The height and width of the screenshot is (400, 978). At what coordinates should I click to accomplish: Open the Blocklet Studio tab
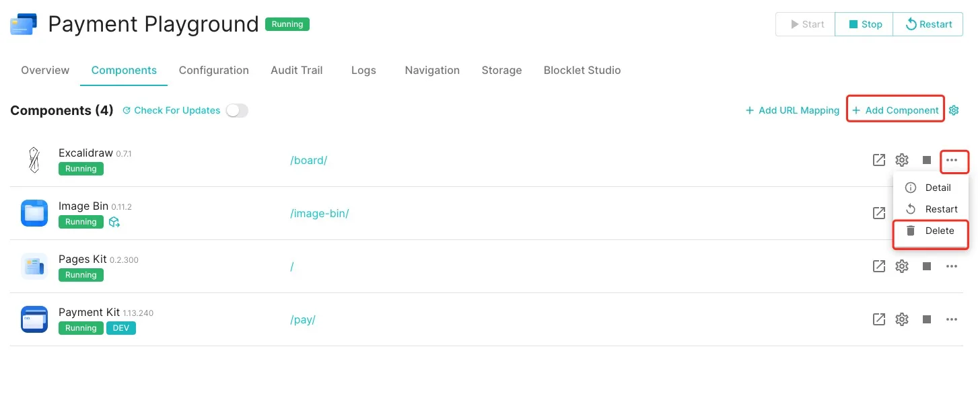click(582, 70)
